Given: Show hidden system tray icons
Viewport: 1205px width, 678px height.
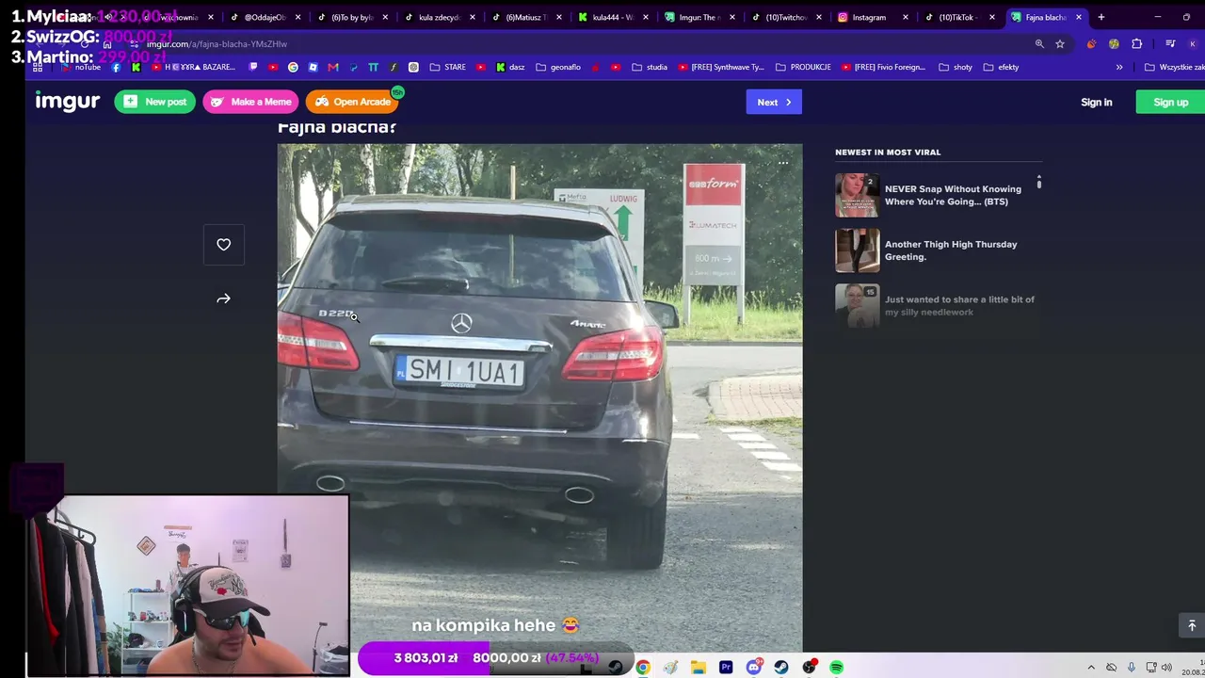Looking at the screenshot, I should point(1091,668).
